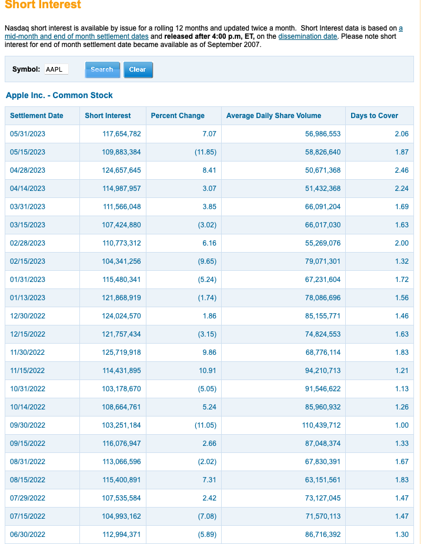Click the Search button
Image resolution: width=424 pixels, height=544 pixels.
pos(102,70)
